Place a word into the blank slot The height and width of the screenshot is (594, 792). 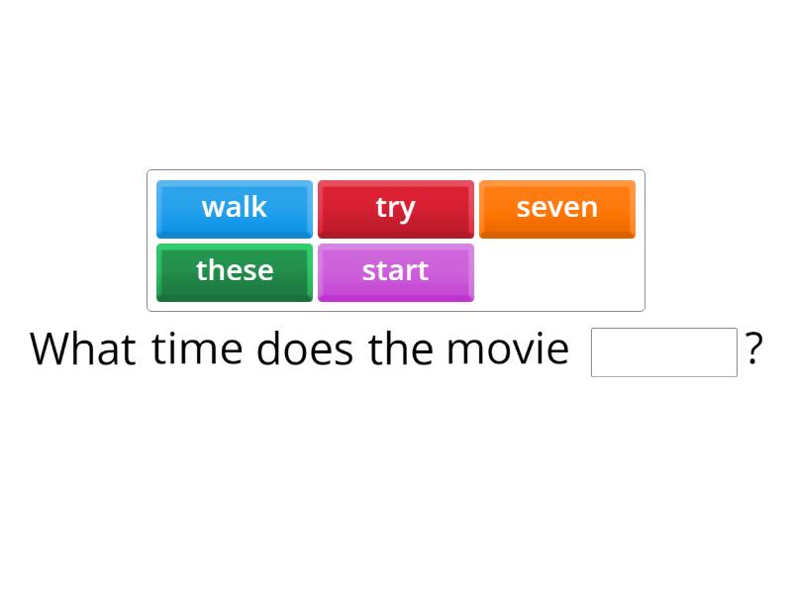(664, 351)
